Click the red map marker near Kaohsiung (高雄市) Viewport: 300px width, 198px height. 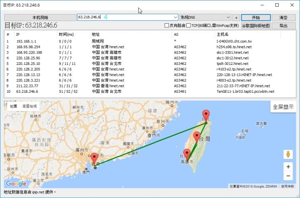pos(187,154)
